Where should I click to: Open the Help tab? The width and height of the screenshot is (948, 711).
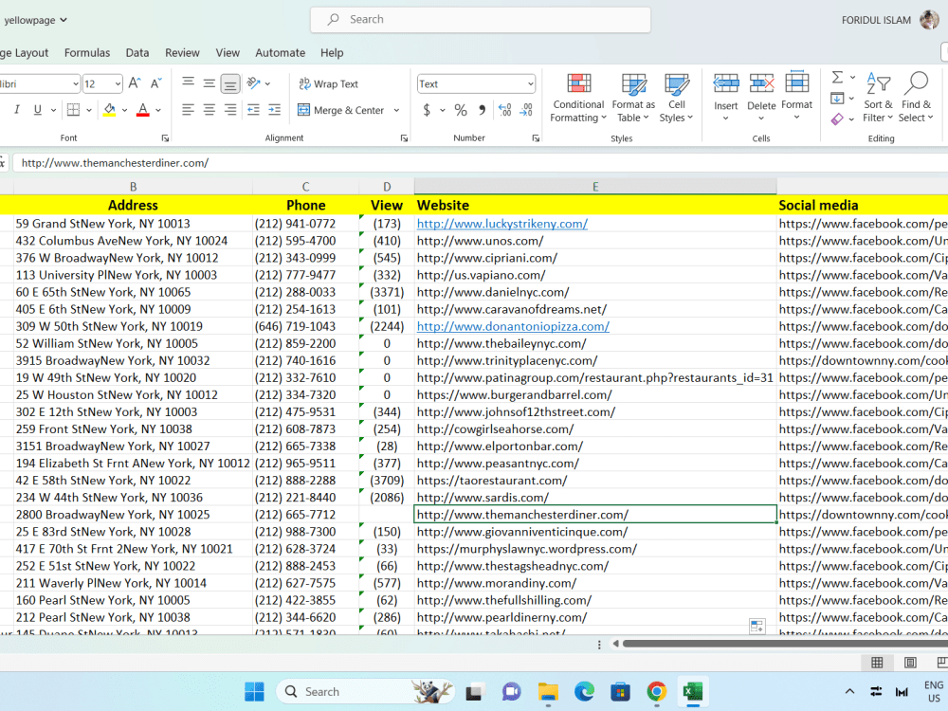[x=331, y=52]
